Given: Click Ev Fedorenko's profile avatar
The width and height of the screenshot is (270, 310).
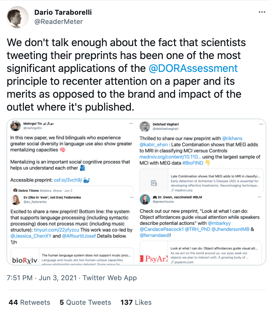Looking at the screenshot, I should [x=16, y=200].
